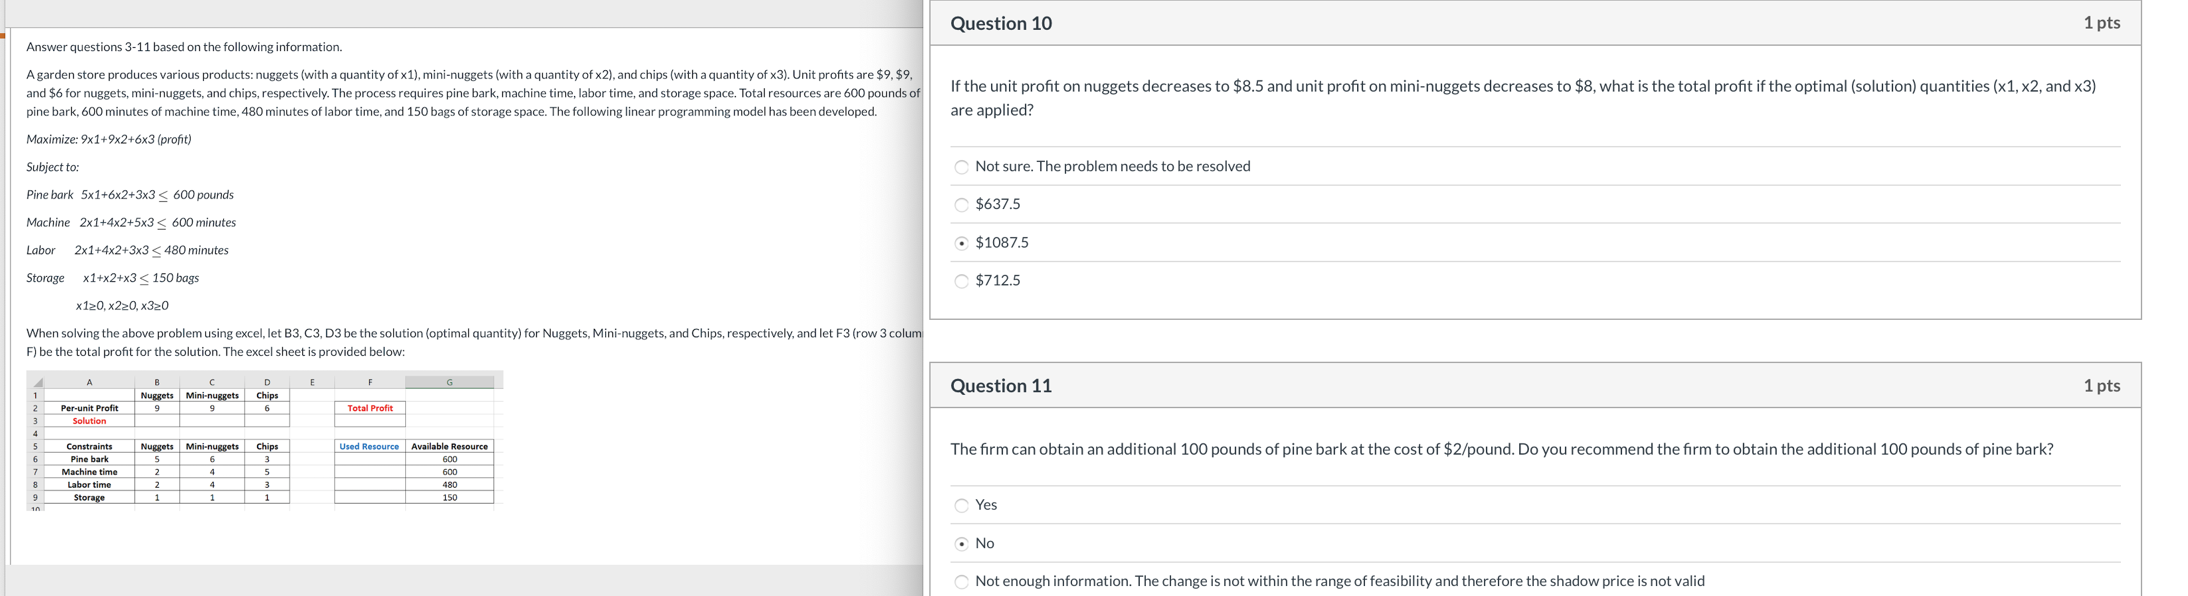2188x596 pixels.
Task: Click the Excel sheet image thumbnail
Action: point(265,441)
